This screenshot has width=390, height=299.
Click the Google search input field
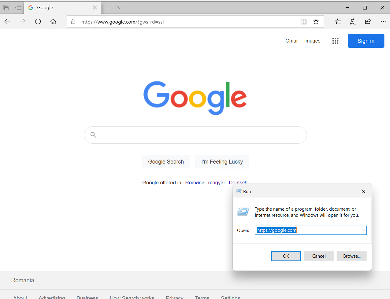click(x=195, y=135)
